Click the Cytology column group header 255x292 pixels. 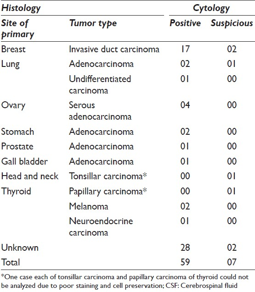tap(211, 8)
